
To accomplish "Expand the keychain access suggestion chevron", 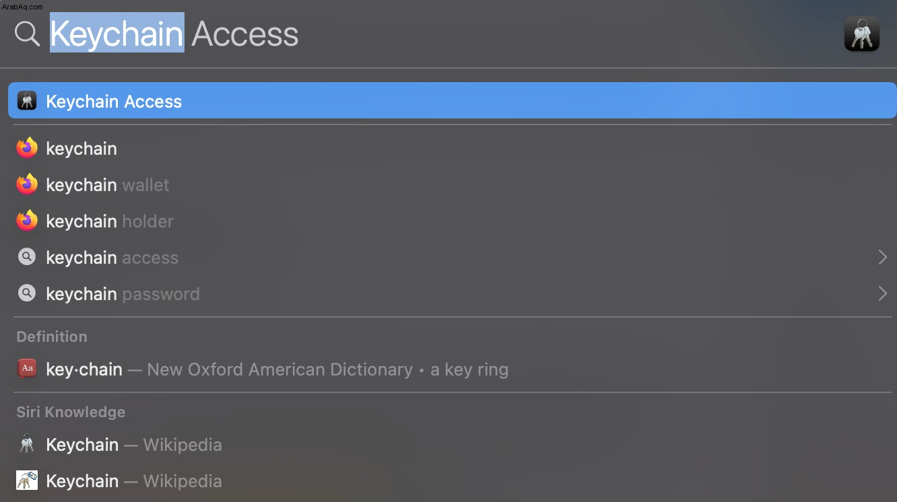I will click(x=882, y=257).
